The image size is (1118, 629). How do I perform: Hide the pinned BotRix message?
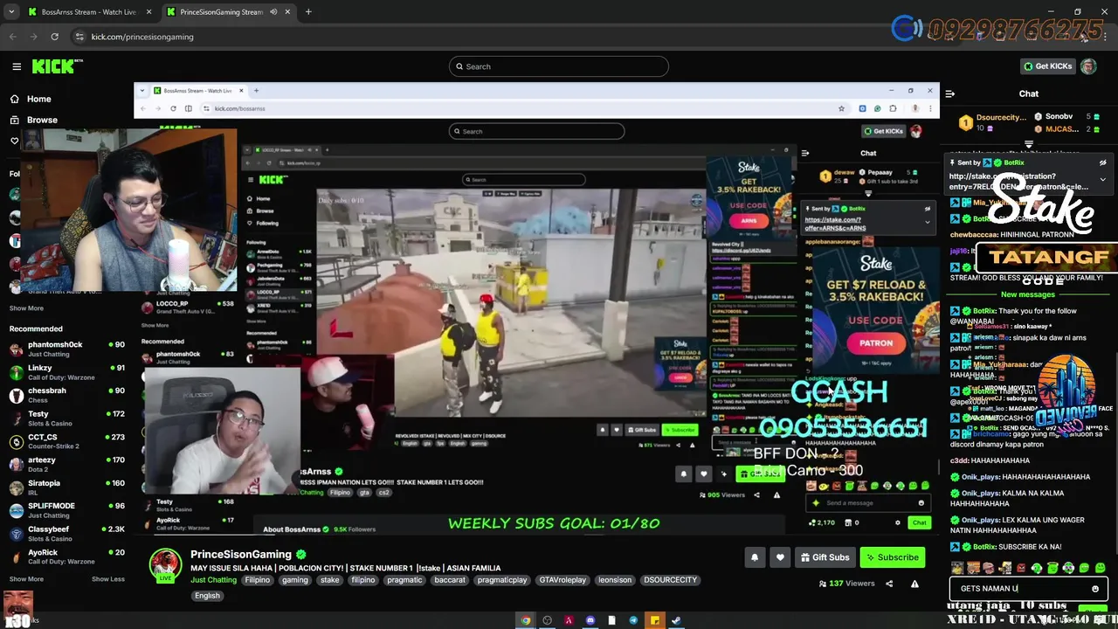1102,162
